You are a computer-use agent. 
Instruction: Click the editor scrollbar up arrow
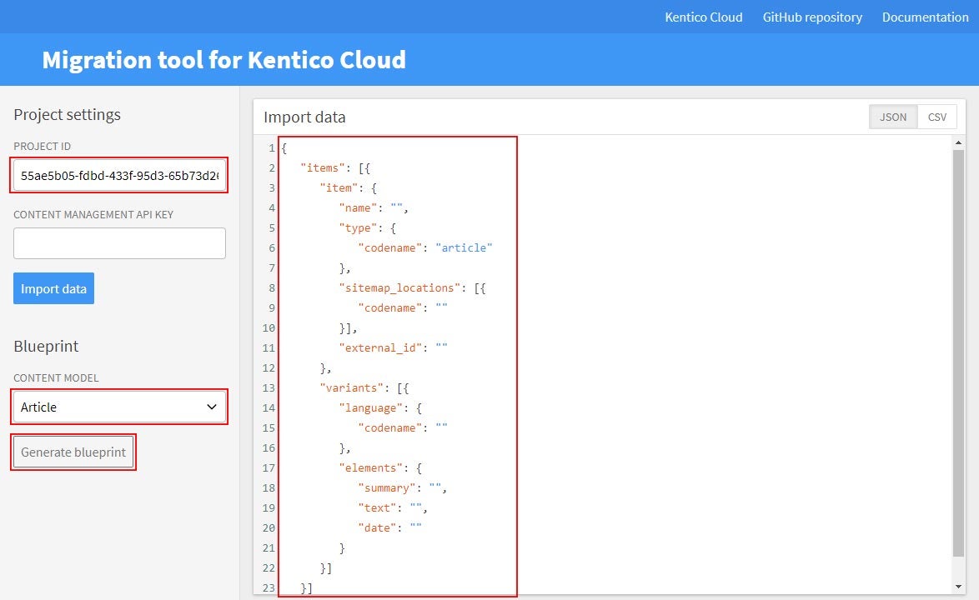tap(958, 142)
